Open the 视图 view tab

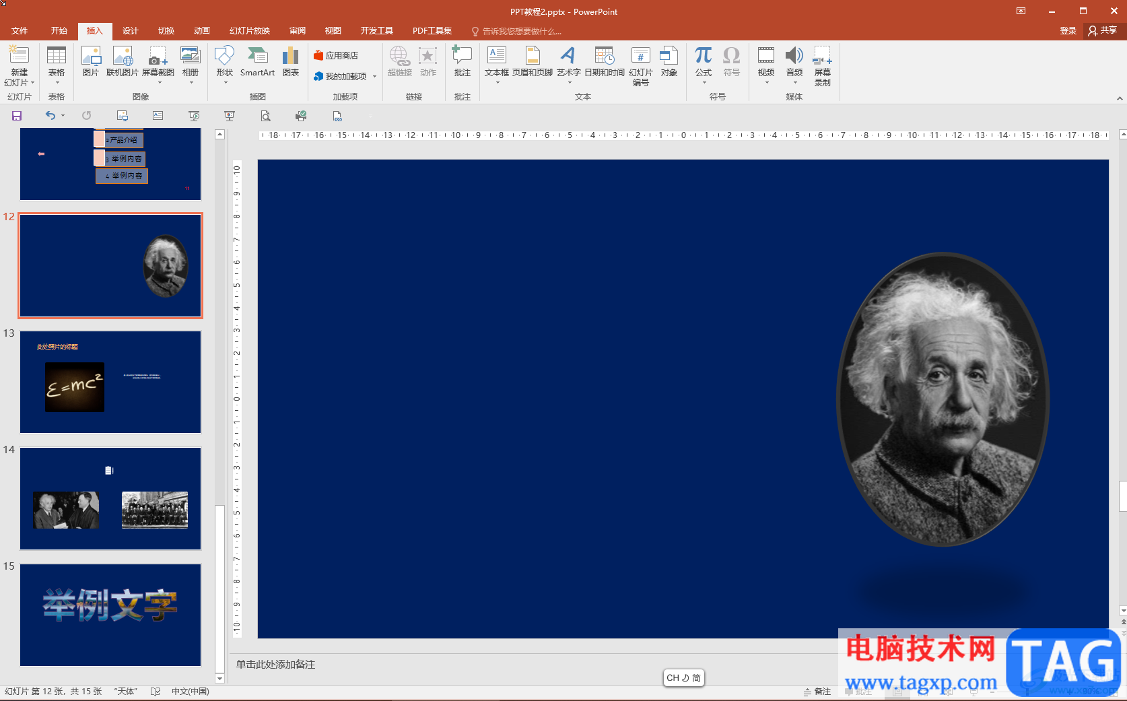(x=333, y=31)
